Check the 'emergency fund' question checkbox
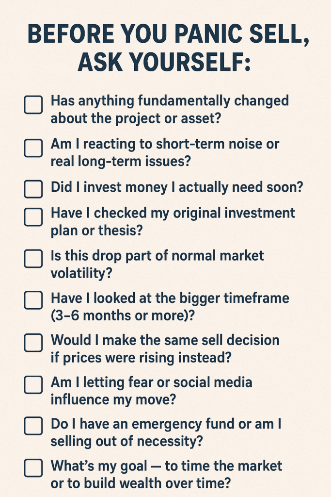Viewport: 331px width, 497px height. [x=33, y=427]
